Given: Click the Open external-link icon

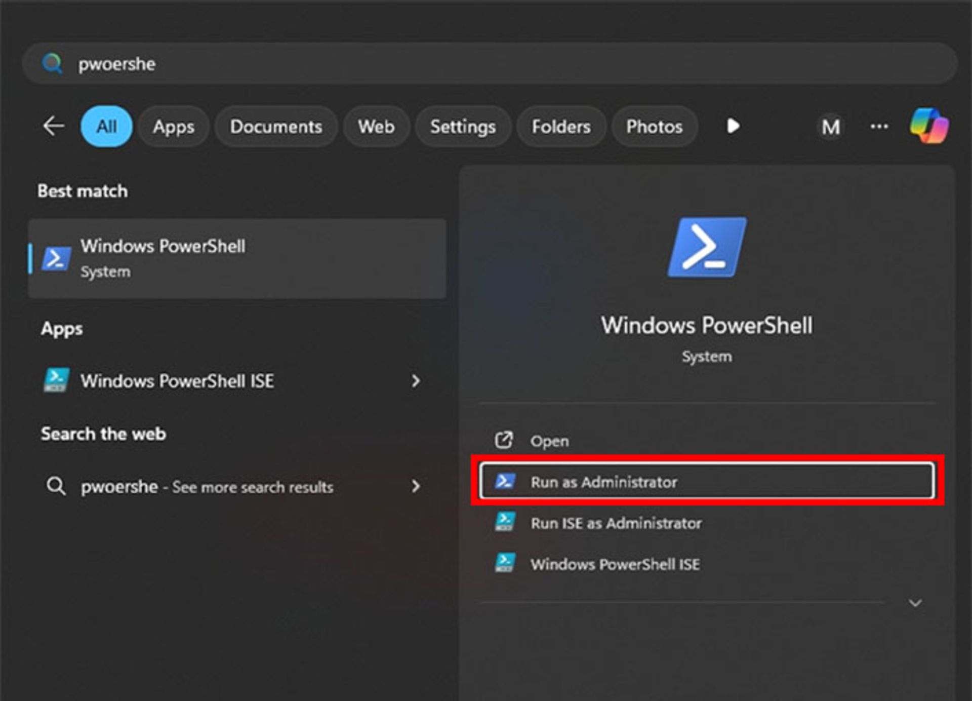Looking at the screenshot, I should tap(504, 440).
